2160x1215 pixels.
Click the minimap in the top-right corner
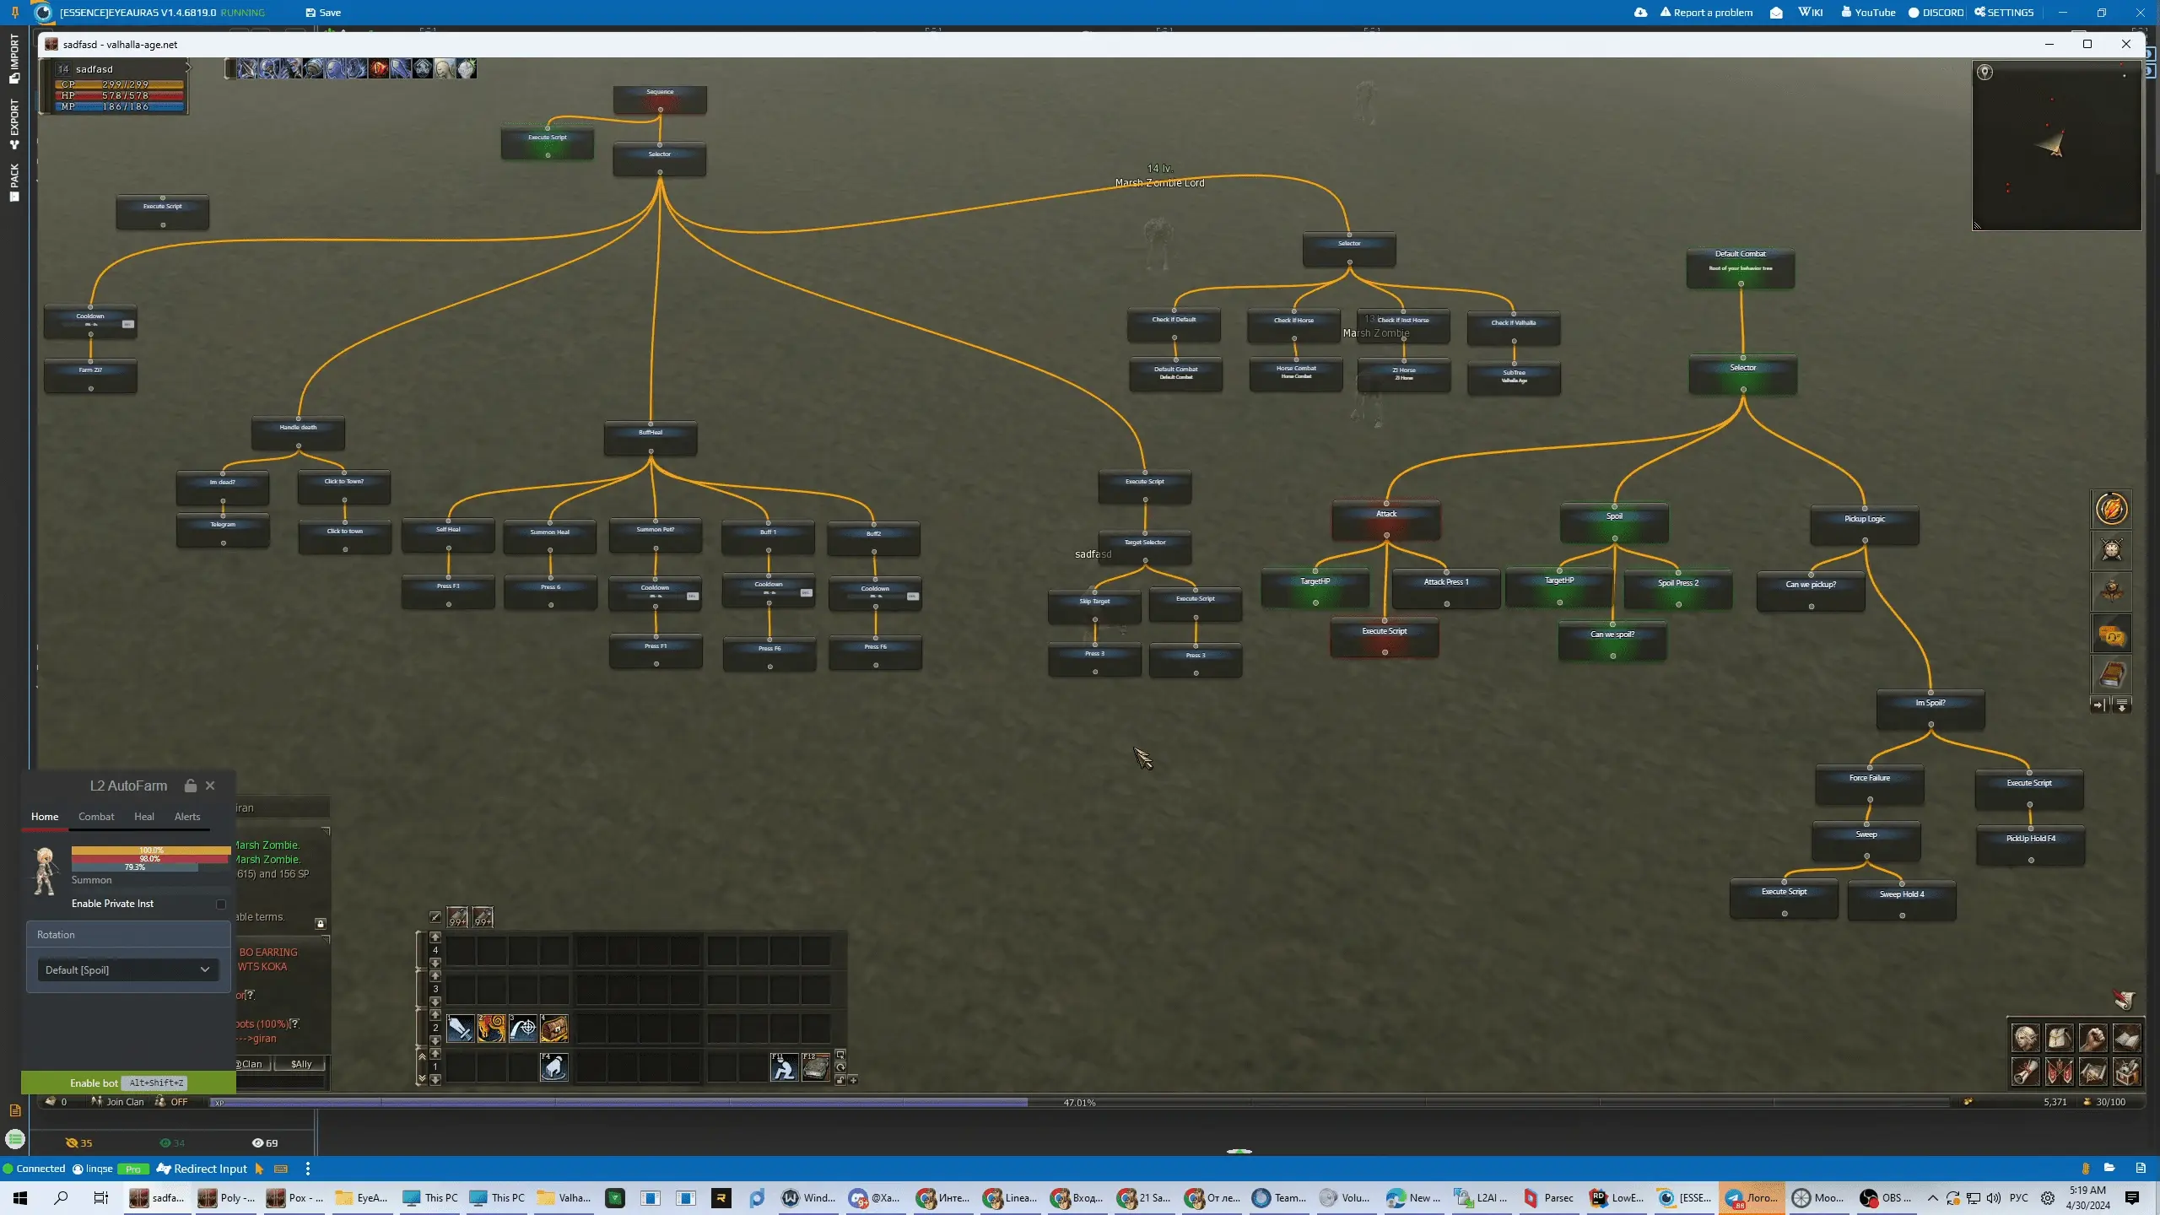click(2056, 145)
